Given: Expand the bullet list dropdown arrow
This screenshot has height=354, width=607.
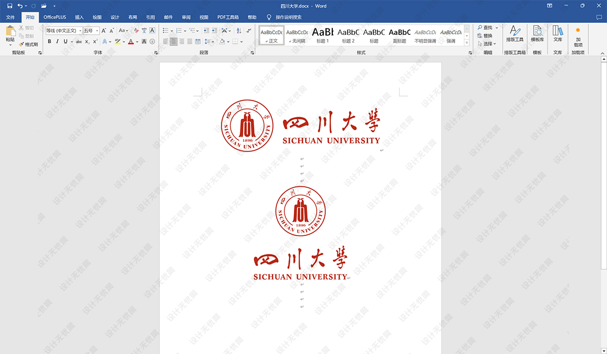Looking at the screenshot, I should pos(172,31).
